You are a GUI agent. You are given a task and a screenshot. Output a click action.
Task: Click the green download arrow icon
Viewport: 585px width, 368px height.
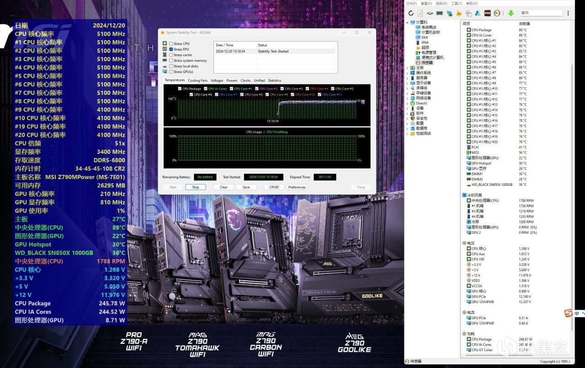click(511, 13)
